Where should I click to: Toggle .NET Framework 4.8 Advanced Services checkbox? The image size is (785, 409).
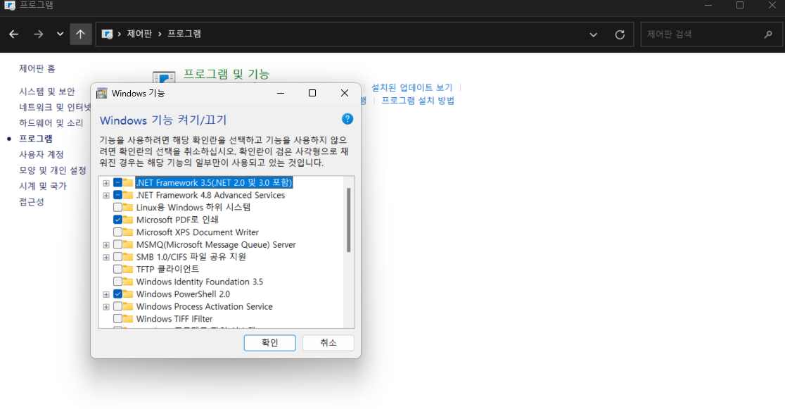click(117, 195)
